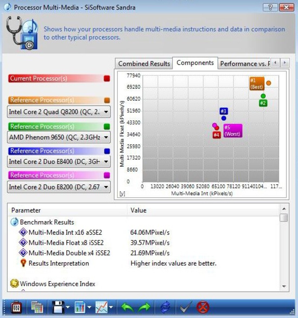Open the AMD Phenom 9650 dropdown
The image size is (298, 318).
(x=59, y=137)
